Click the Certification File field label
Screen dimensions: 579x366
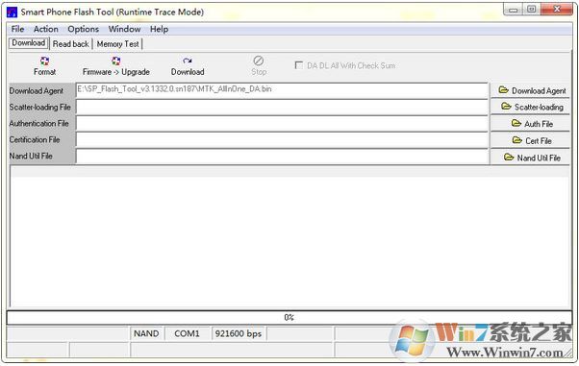(35, 139)
